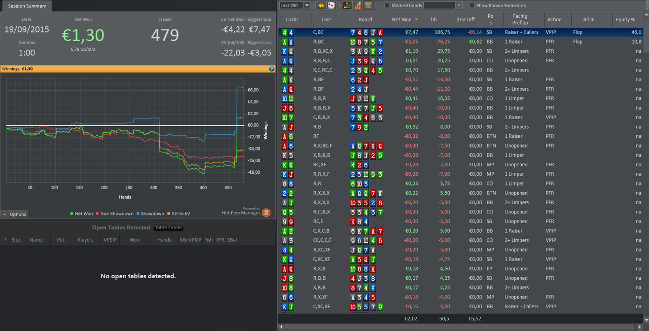
Task: Open the playing cards replayer icon
Action: (x=332, y=6)
